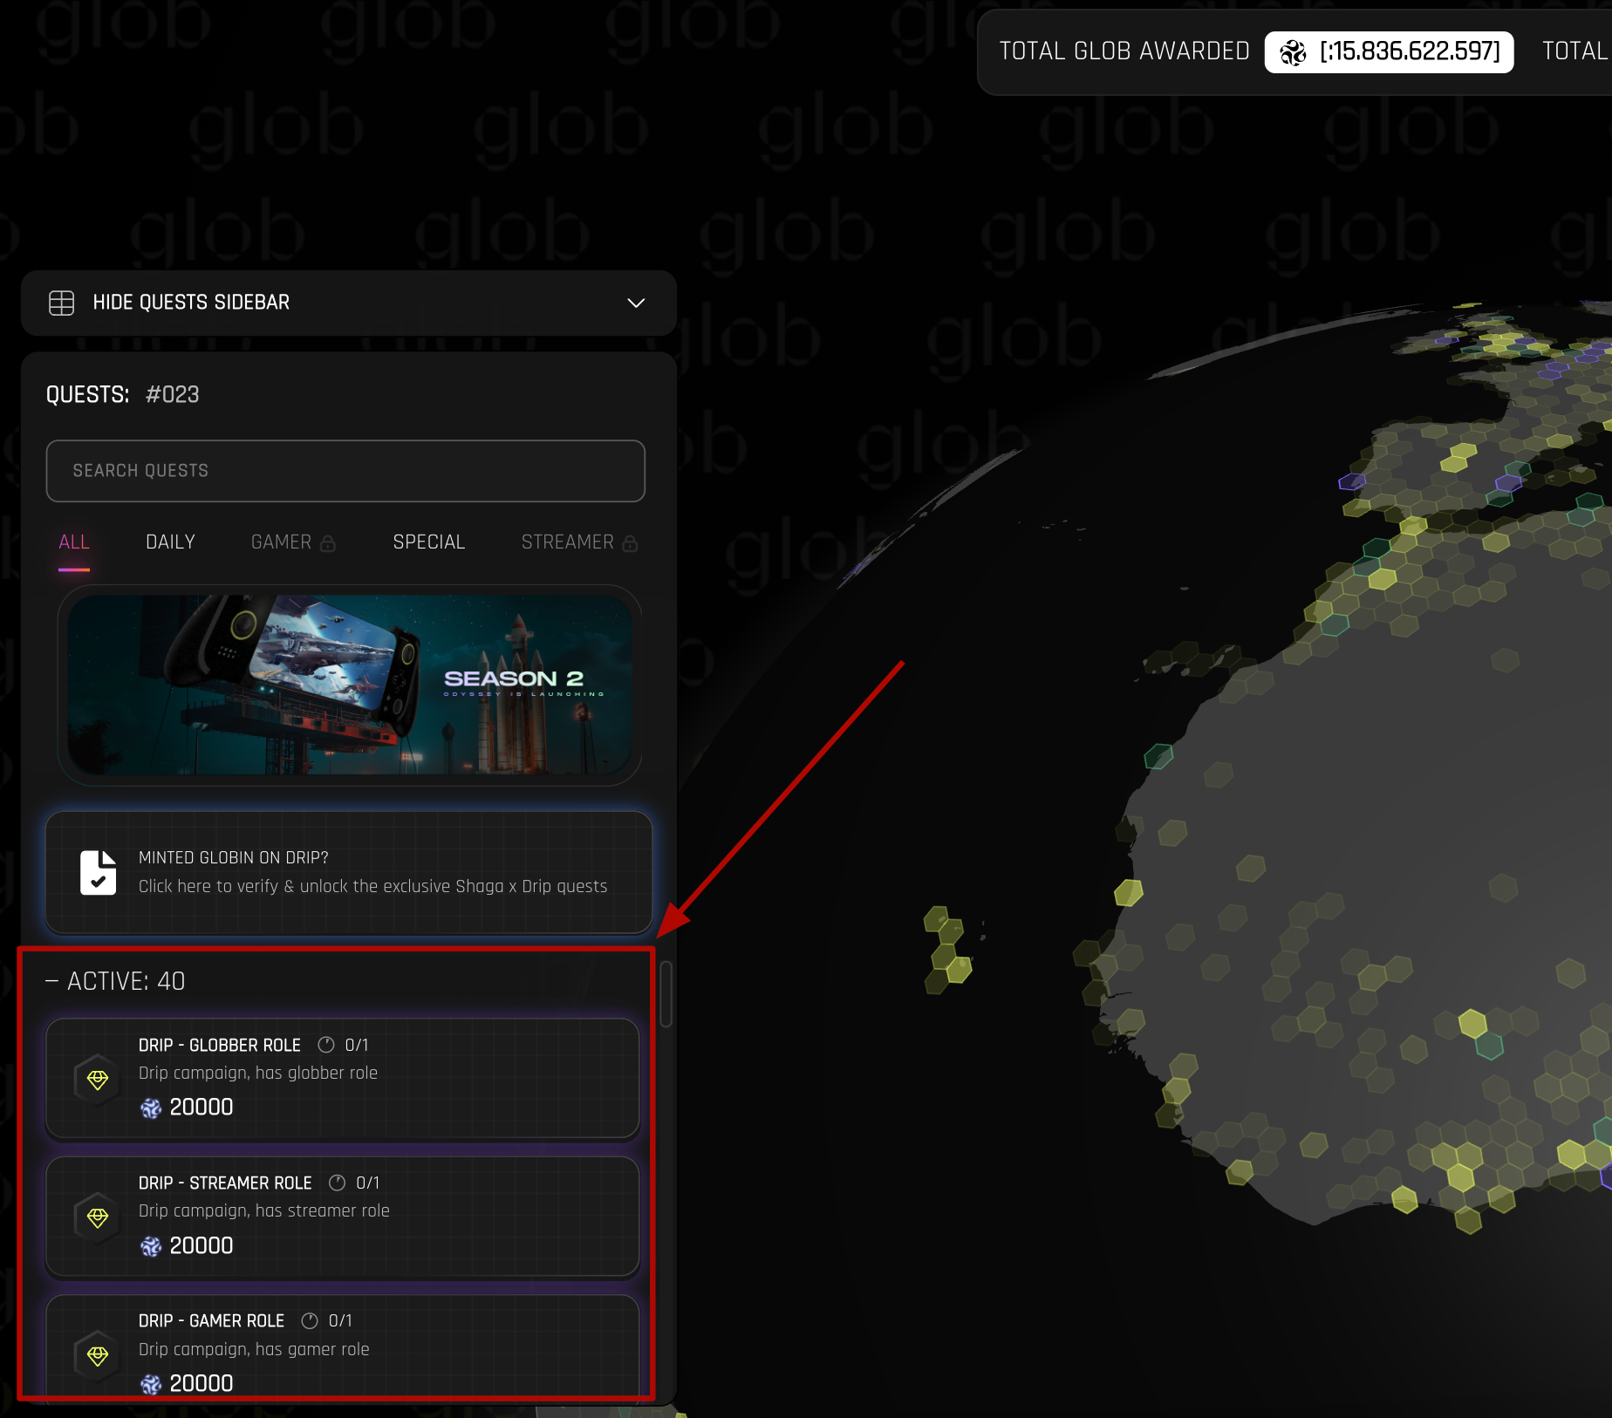Click the document check icon on Drip verify card
The height and width of the screenshot is (1418, 1612).
(98, 873)
